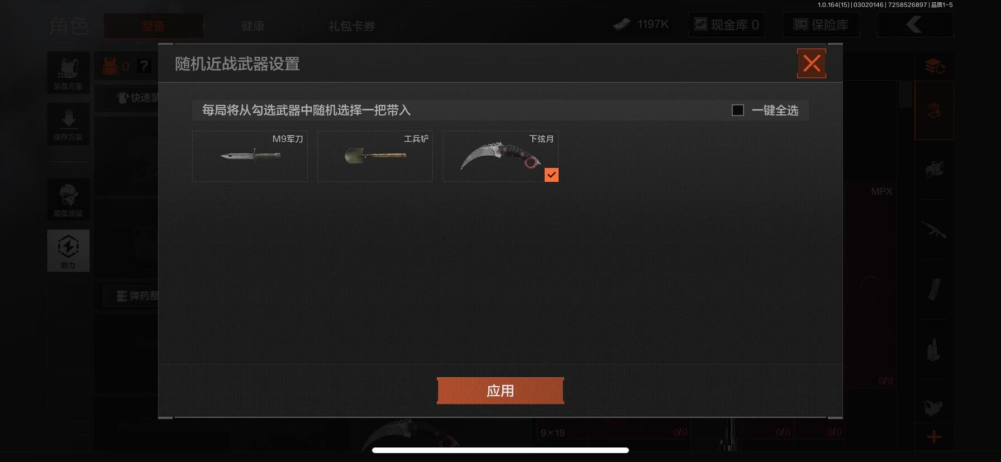Open the 礼包卡券 tab
The height and width of the screenshot is (462, 1001).
[351, 26]
